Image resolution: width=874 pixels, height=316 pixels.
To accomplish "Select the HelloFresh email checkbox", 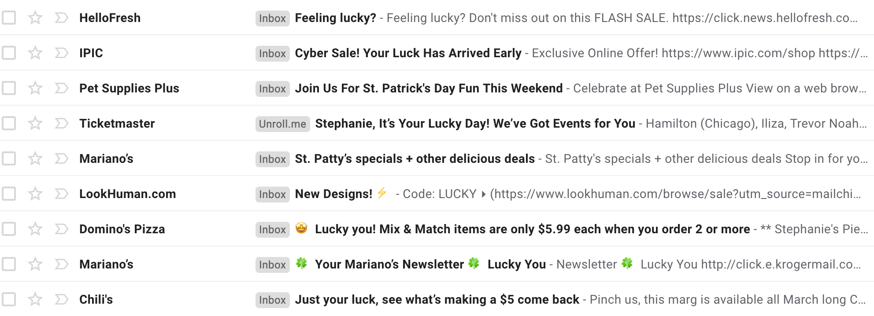I will pos(9,18).
